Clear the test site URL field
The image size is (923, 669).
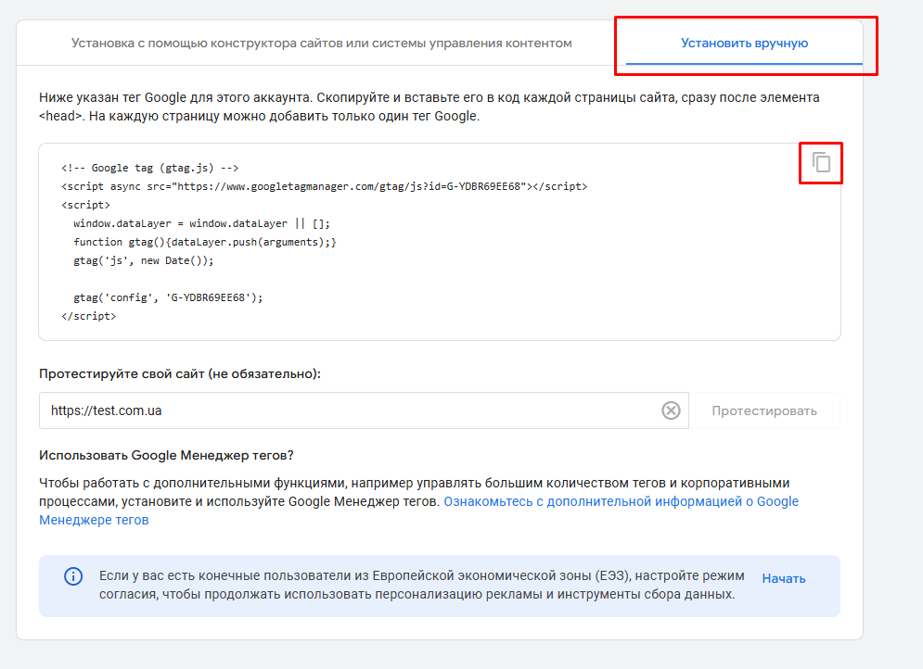click(x=671, y=410)
